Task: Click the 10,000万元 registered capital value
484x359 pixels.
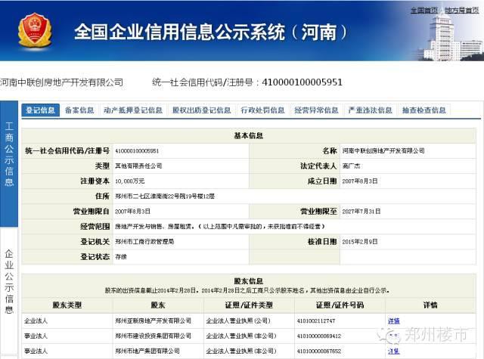Action: (129, 181)
